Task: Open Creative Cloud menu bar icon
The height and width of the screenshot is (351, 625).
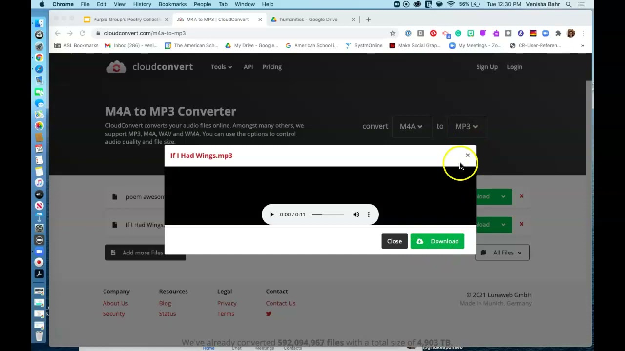Action: 417,4
